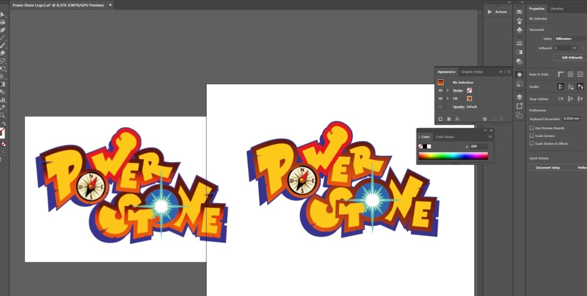This screenshot has width=587, height=296.
Task: Enable Scale Strokes & Effects checkbox
Action: coord(532,144)
